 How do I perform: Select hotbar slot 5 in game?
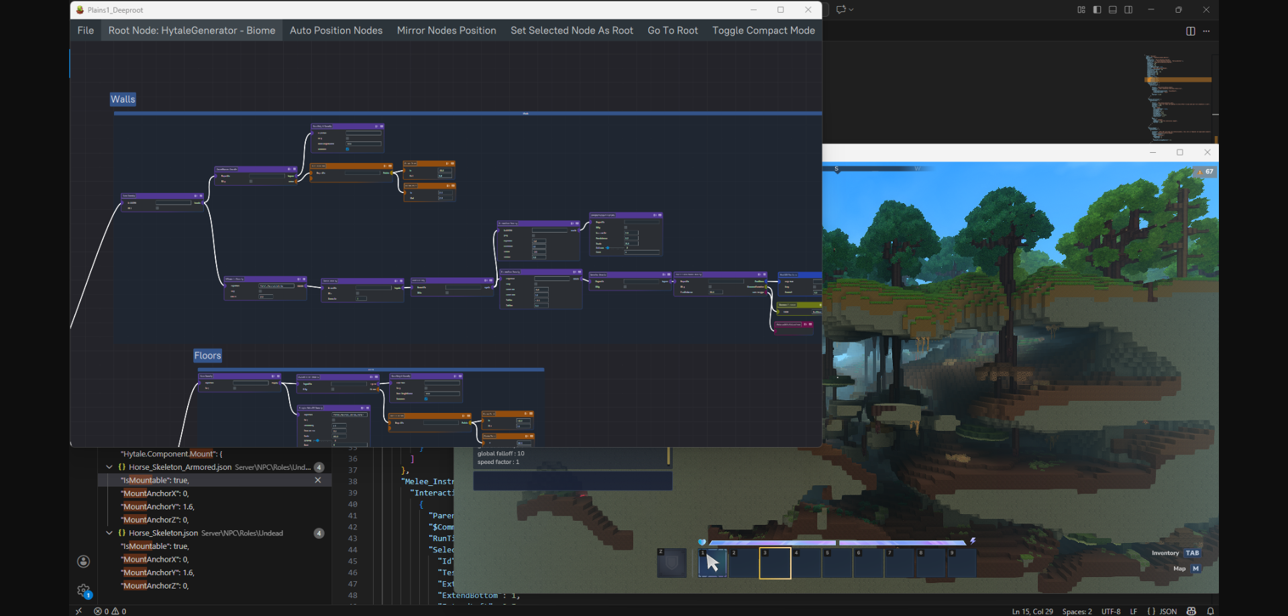pyautogui.click(x=837, y=563)
